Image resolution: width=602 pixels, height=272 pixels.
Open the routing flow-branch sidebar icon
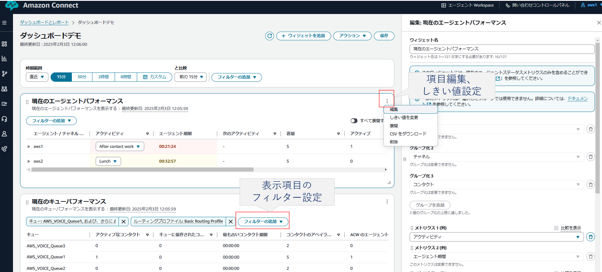[x=4, y=73]
